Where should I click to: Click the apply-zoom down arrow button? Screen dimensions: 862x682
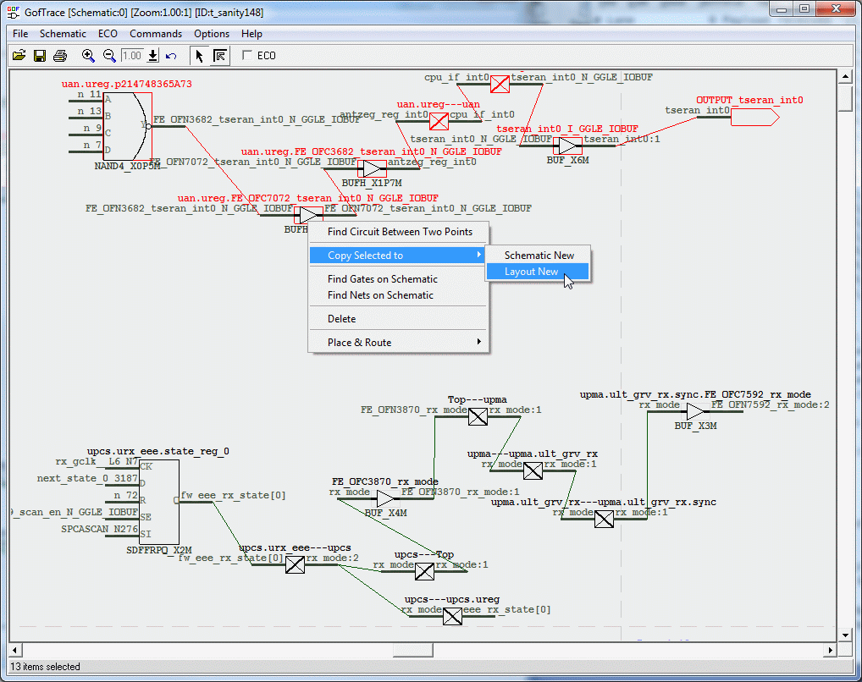153,56
